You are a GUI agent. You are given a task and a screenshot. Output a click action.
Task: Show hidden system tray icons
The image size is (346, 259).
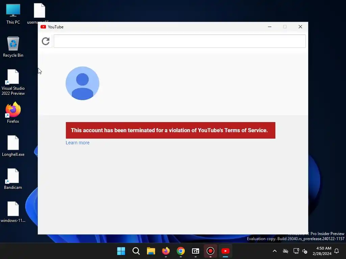pos(275,251)
